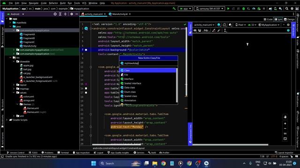Viewport: 300px width, 168px height.
Task: Click the Debug app bug icon
Action: tap(243, 8)
